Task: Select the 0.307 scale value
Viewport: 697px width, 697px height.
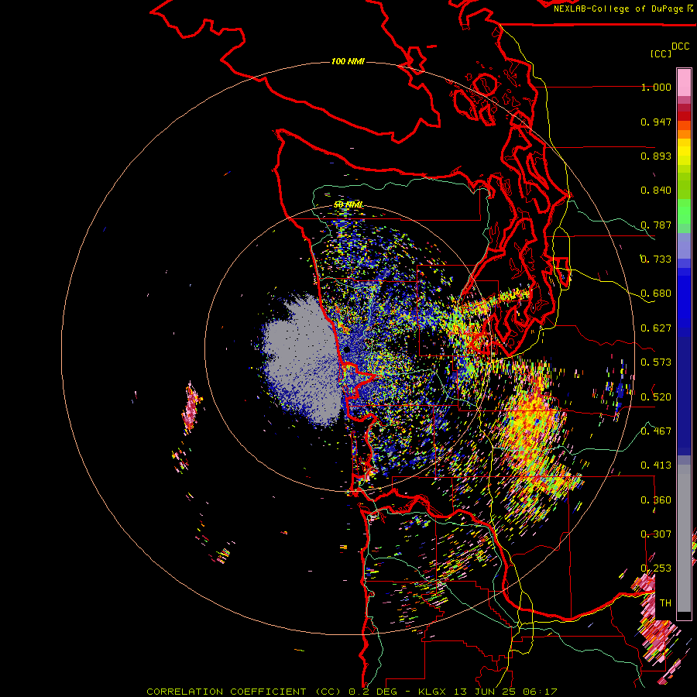Action: [x=656, y=534]
